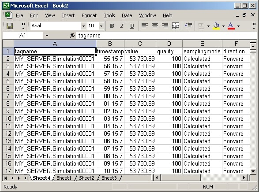Click the Decrease Indent icon
259x192 pixels.
[188, 26]
